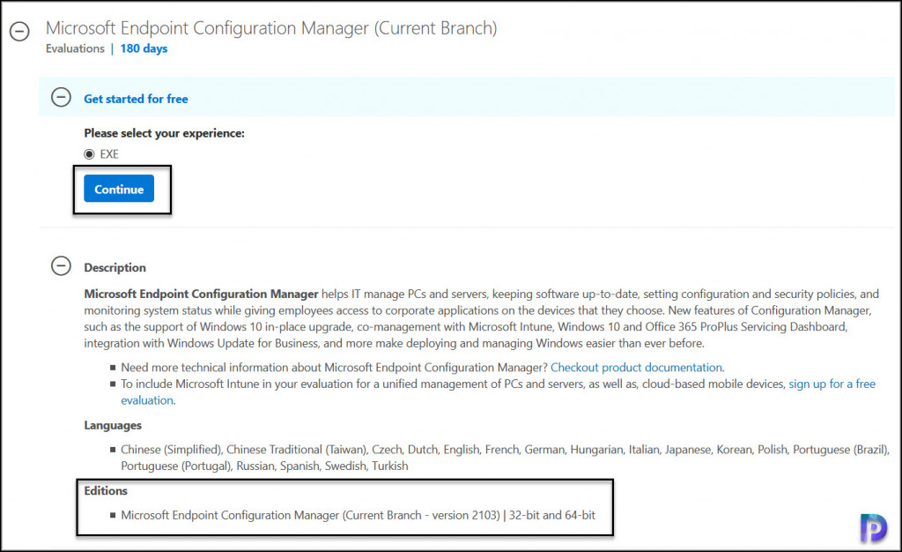Click the Description heading
The image size is (902, 552).
click(x=115, y=268)
